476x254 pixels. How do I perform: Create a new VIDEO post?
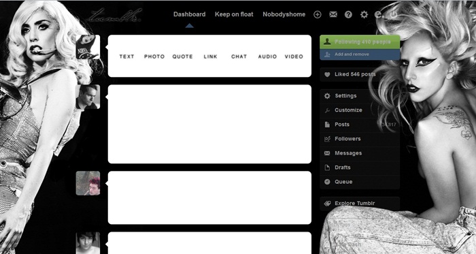pos(294,57)
